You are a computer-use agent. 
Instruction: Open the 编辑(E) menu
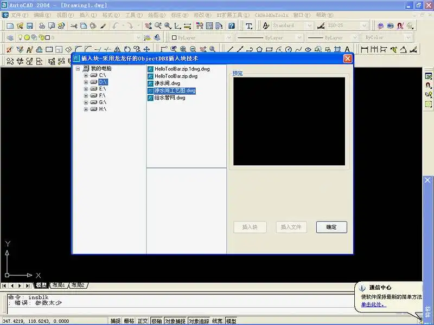[42, 15]
